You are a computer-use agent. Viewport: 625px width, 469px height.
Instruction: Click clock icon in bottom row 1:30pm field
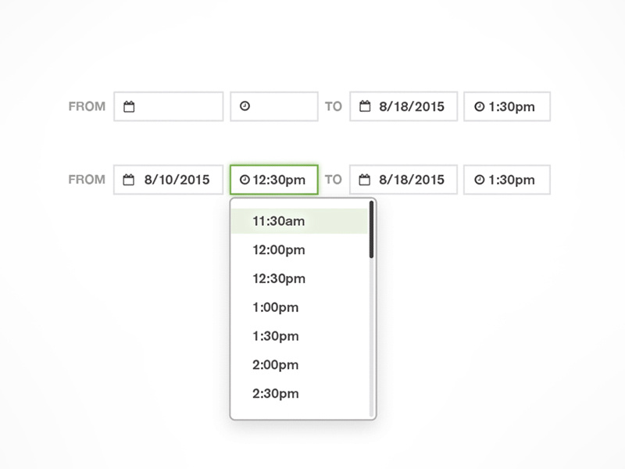point(479,180)
